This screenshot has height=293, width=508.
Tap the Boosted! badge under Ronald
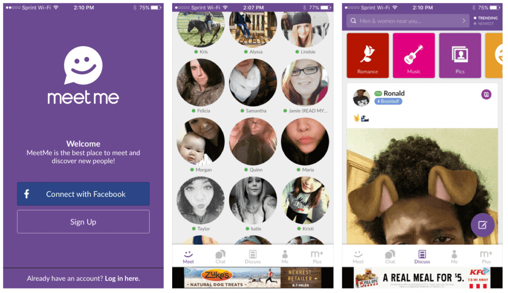(388, 101)
